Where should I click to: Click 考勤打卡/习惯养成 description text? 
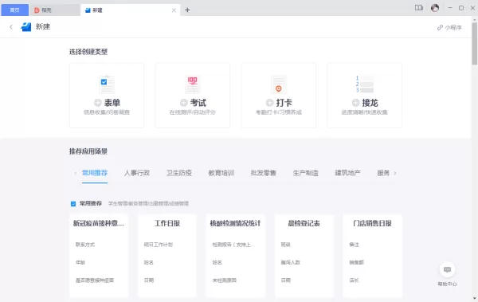pos(279,112)
